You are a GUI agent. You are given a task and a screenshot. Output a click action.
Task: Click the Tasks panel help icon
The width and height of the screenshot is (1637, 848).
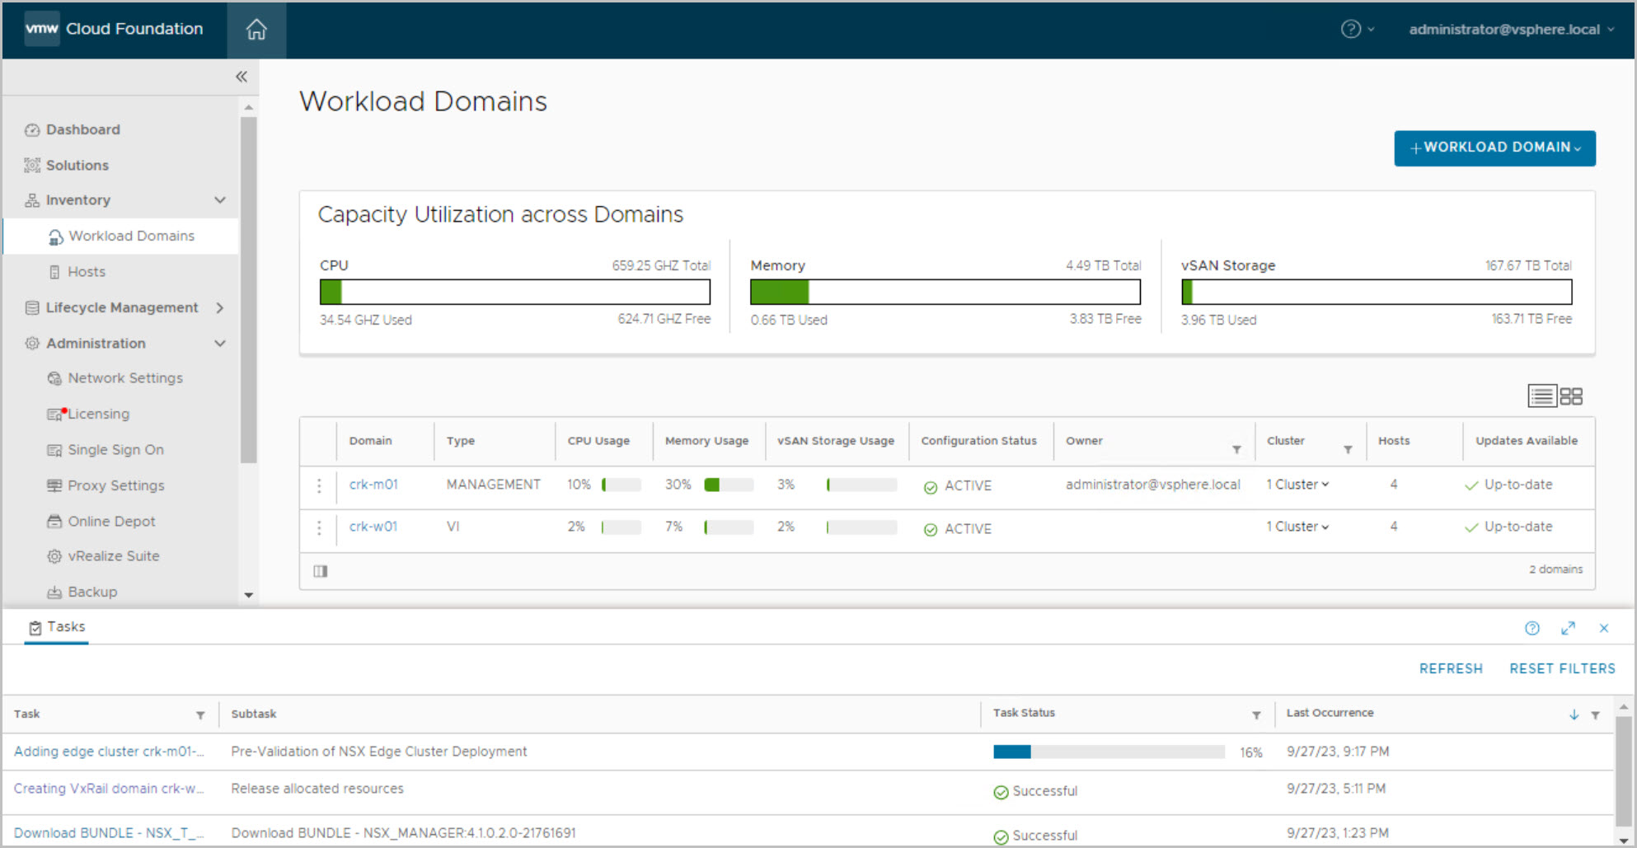click(1531, 628)
